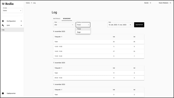This screenshot has height=98, width=174.
Task: Click Total row in 9. november table
Action: tap(99, 42)
